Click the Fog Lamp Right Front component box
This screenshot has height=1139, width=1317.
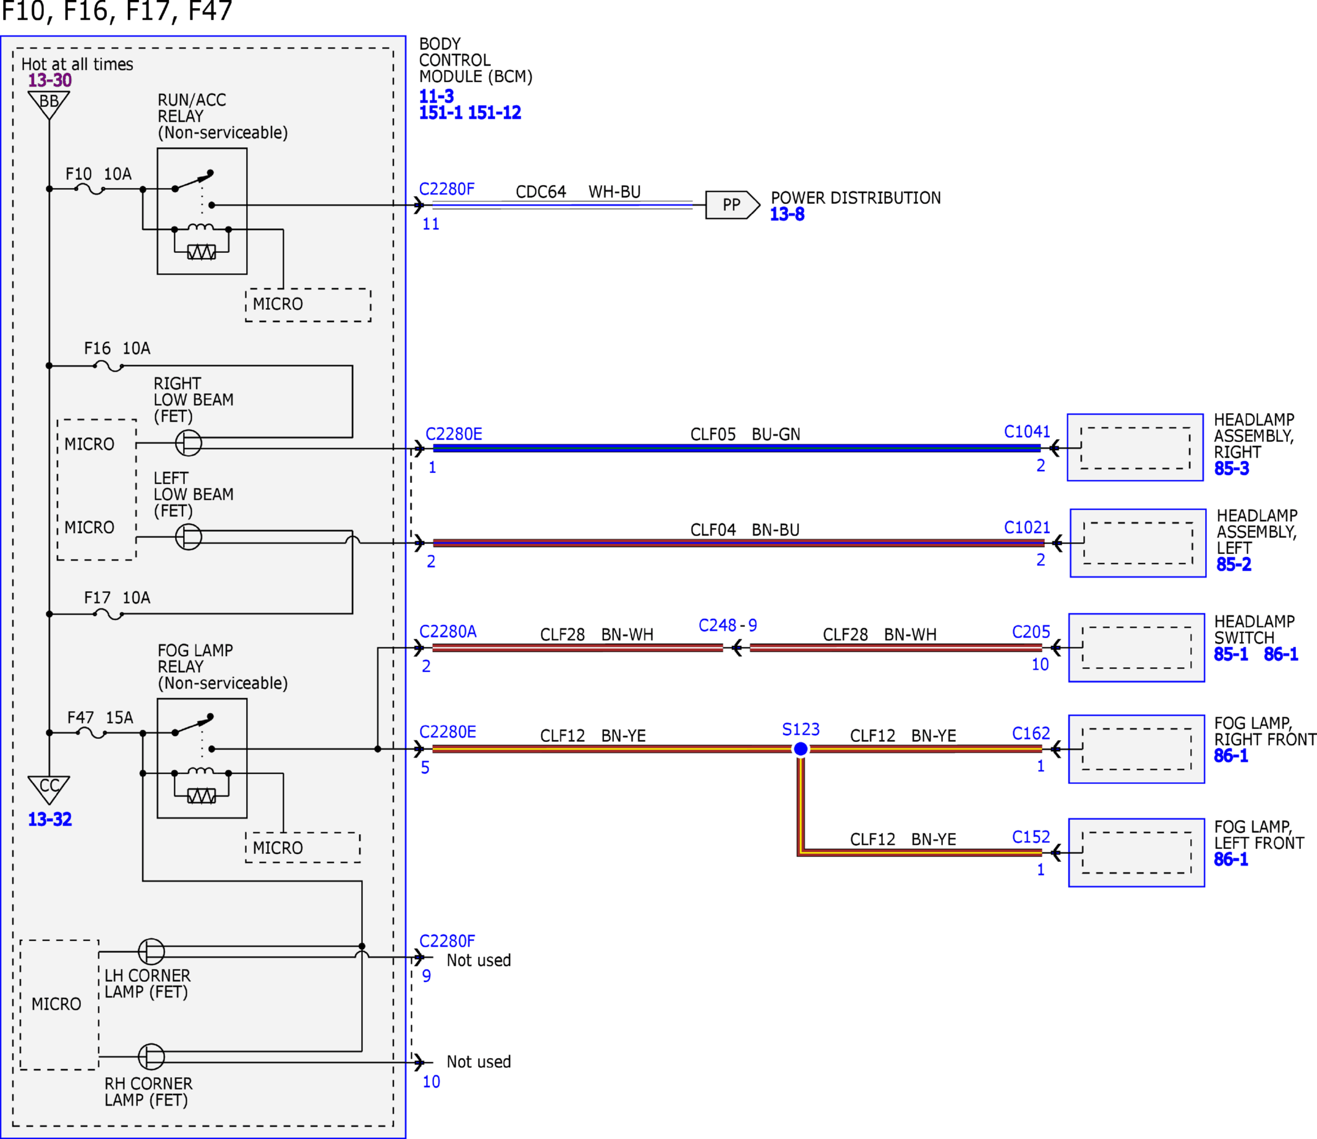1136,749
